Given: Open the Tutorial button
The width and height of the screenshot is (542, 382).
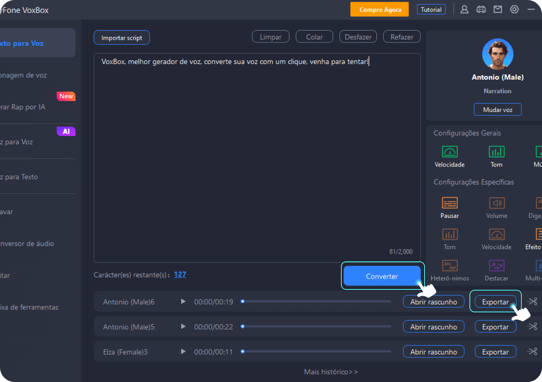Looking at the screenshot, I should (x=431, y=10).
